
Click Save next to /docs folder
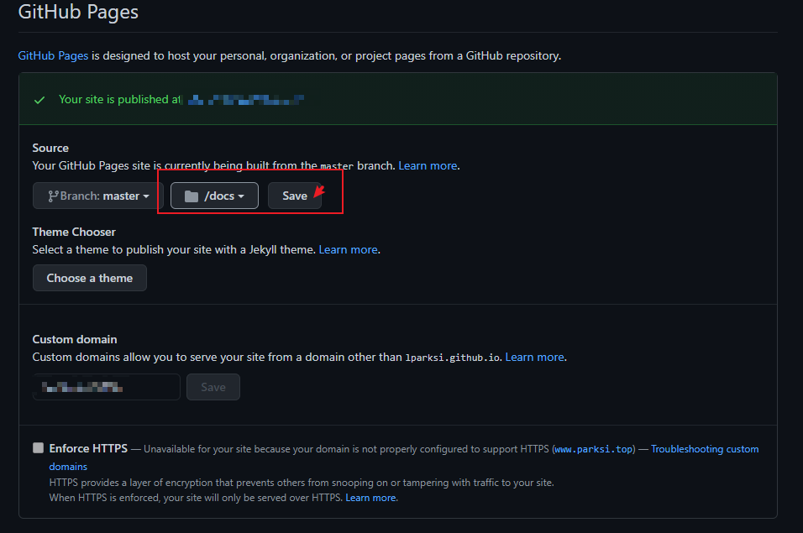coord(295,196)
